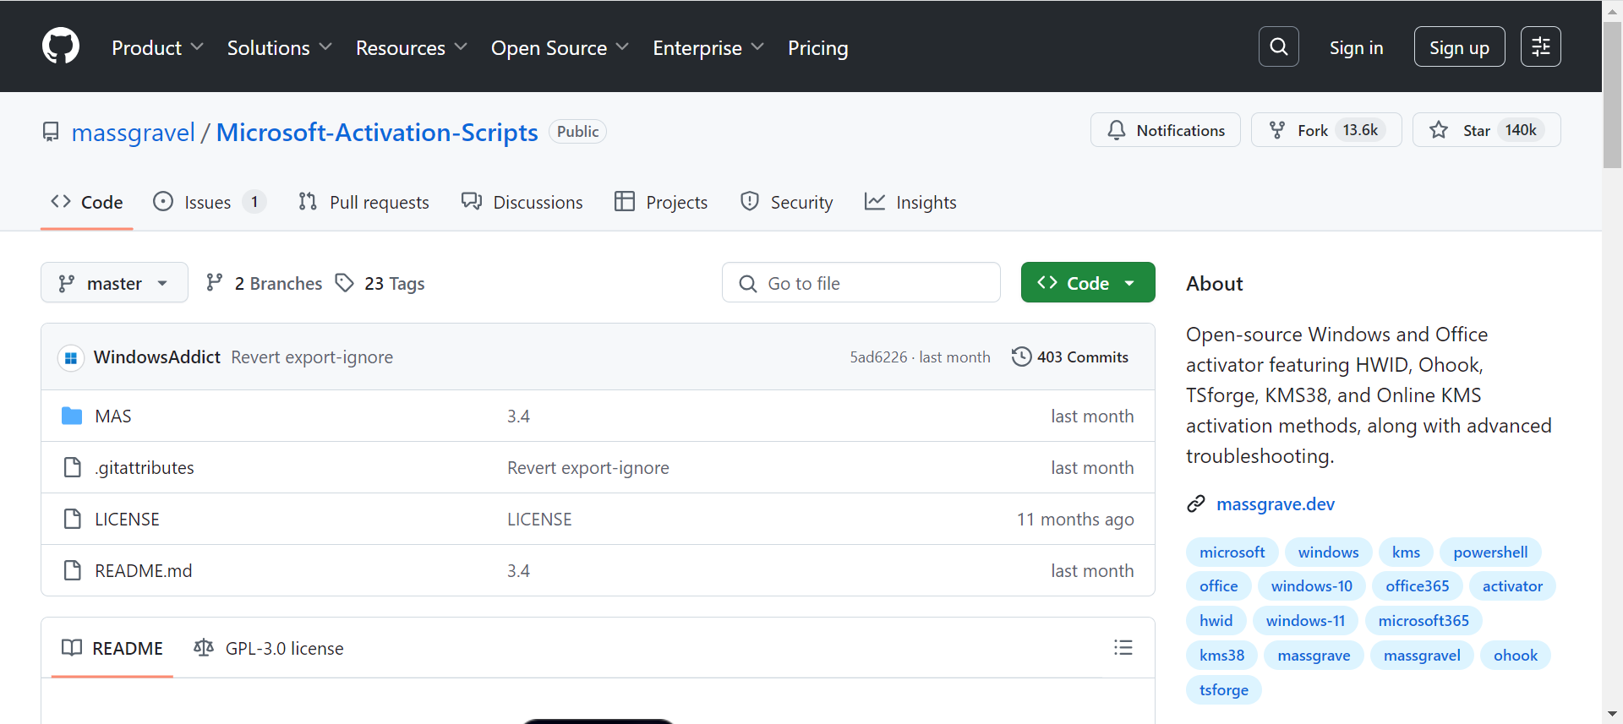Switch to the Projects tab
Image resolution: width=1623 pixels, height=724 pixels.
pos(661,202)
